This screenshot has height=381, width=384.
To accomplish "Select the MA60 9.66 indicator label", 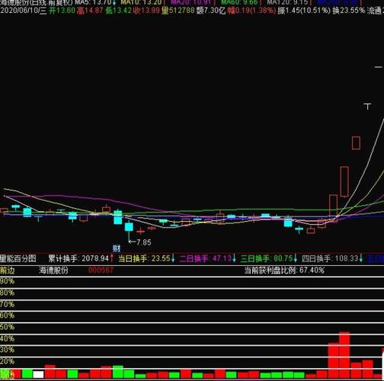I will point(239,2).
